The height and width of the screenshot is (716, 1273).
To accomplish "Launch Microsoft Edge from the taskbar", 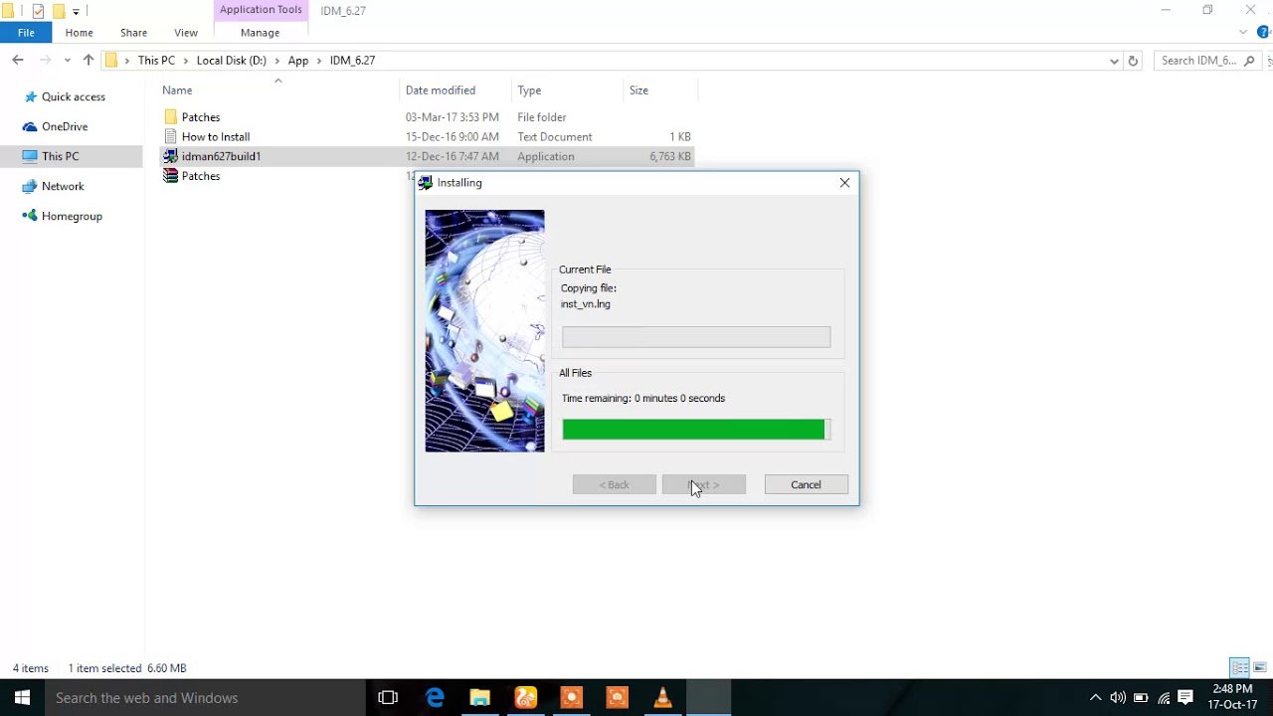I will 435,698.
